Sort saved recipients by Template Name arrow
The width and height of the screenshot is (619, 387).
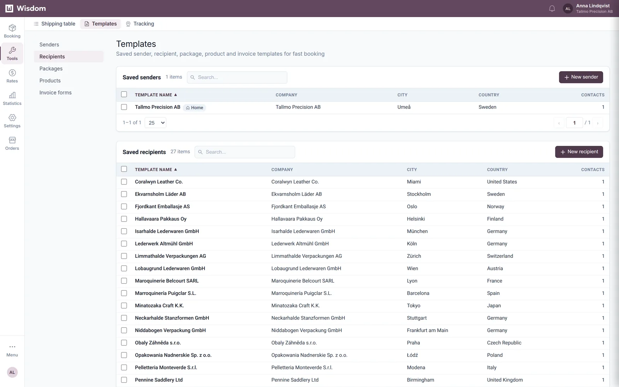point(176,170)
